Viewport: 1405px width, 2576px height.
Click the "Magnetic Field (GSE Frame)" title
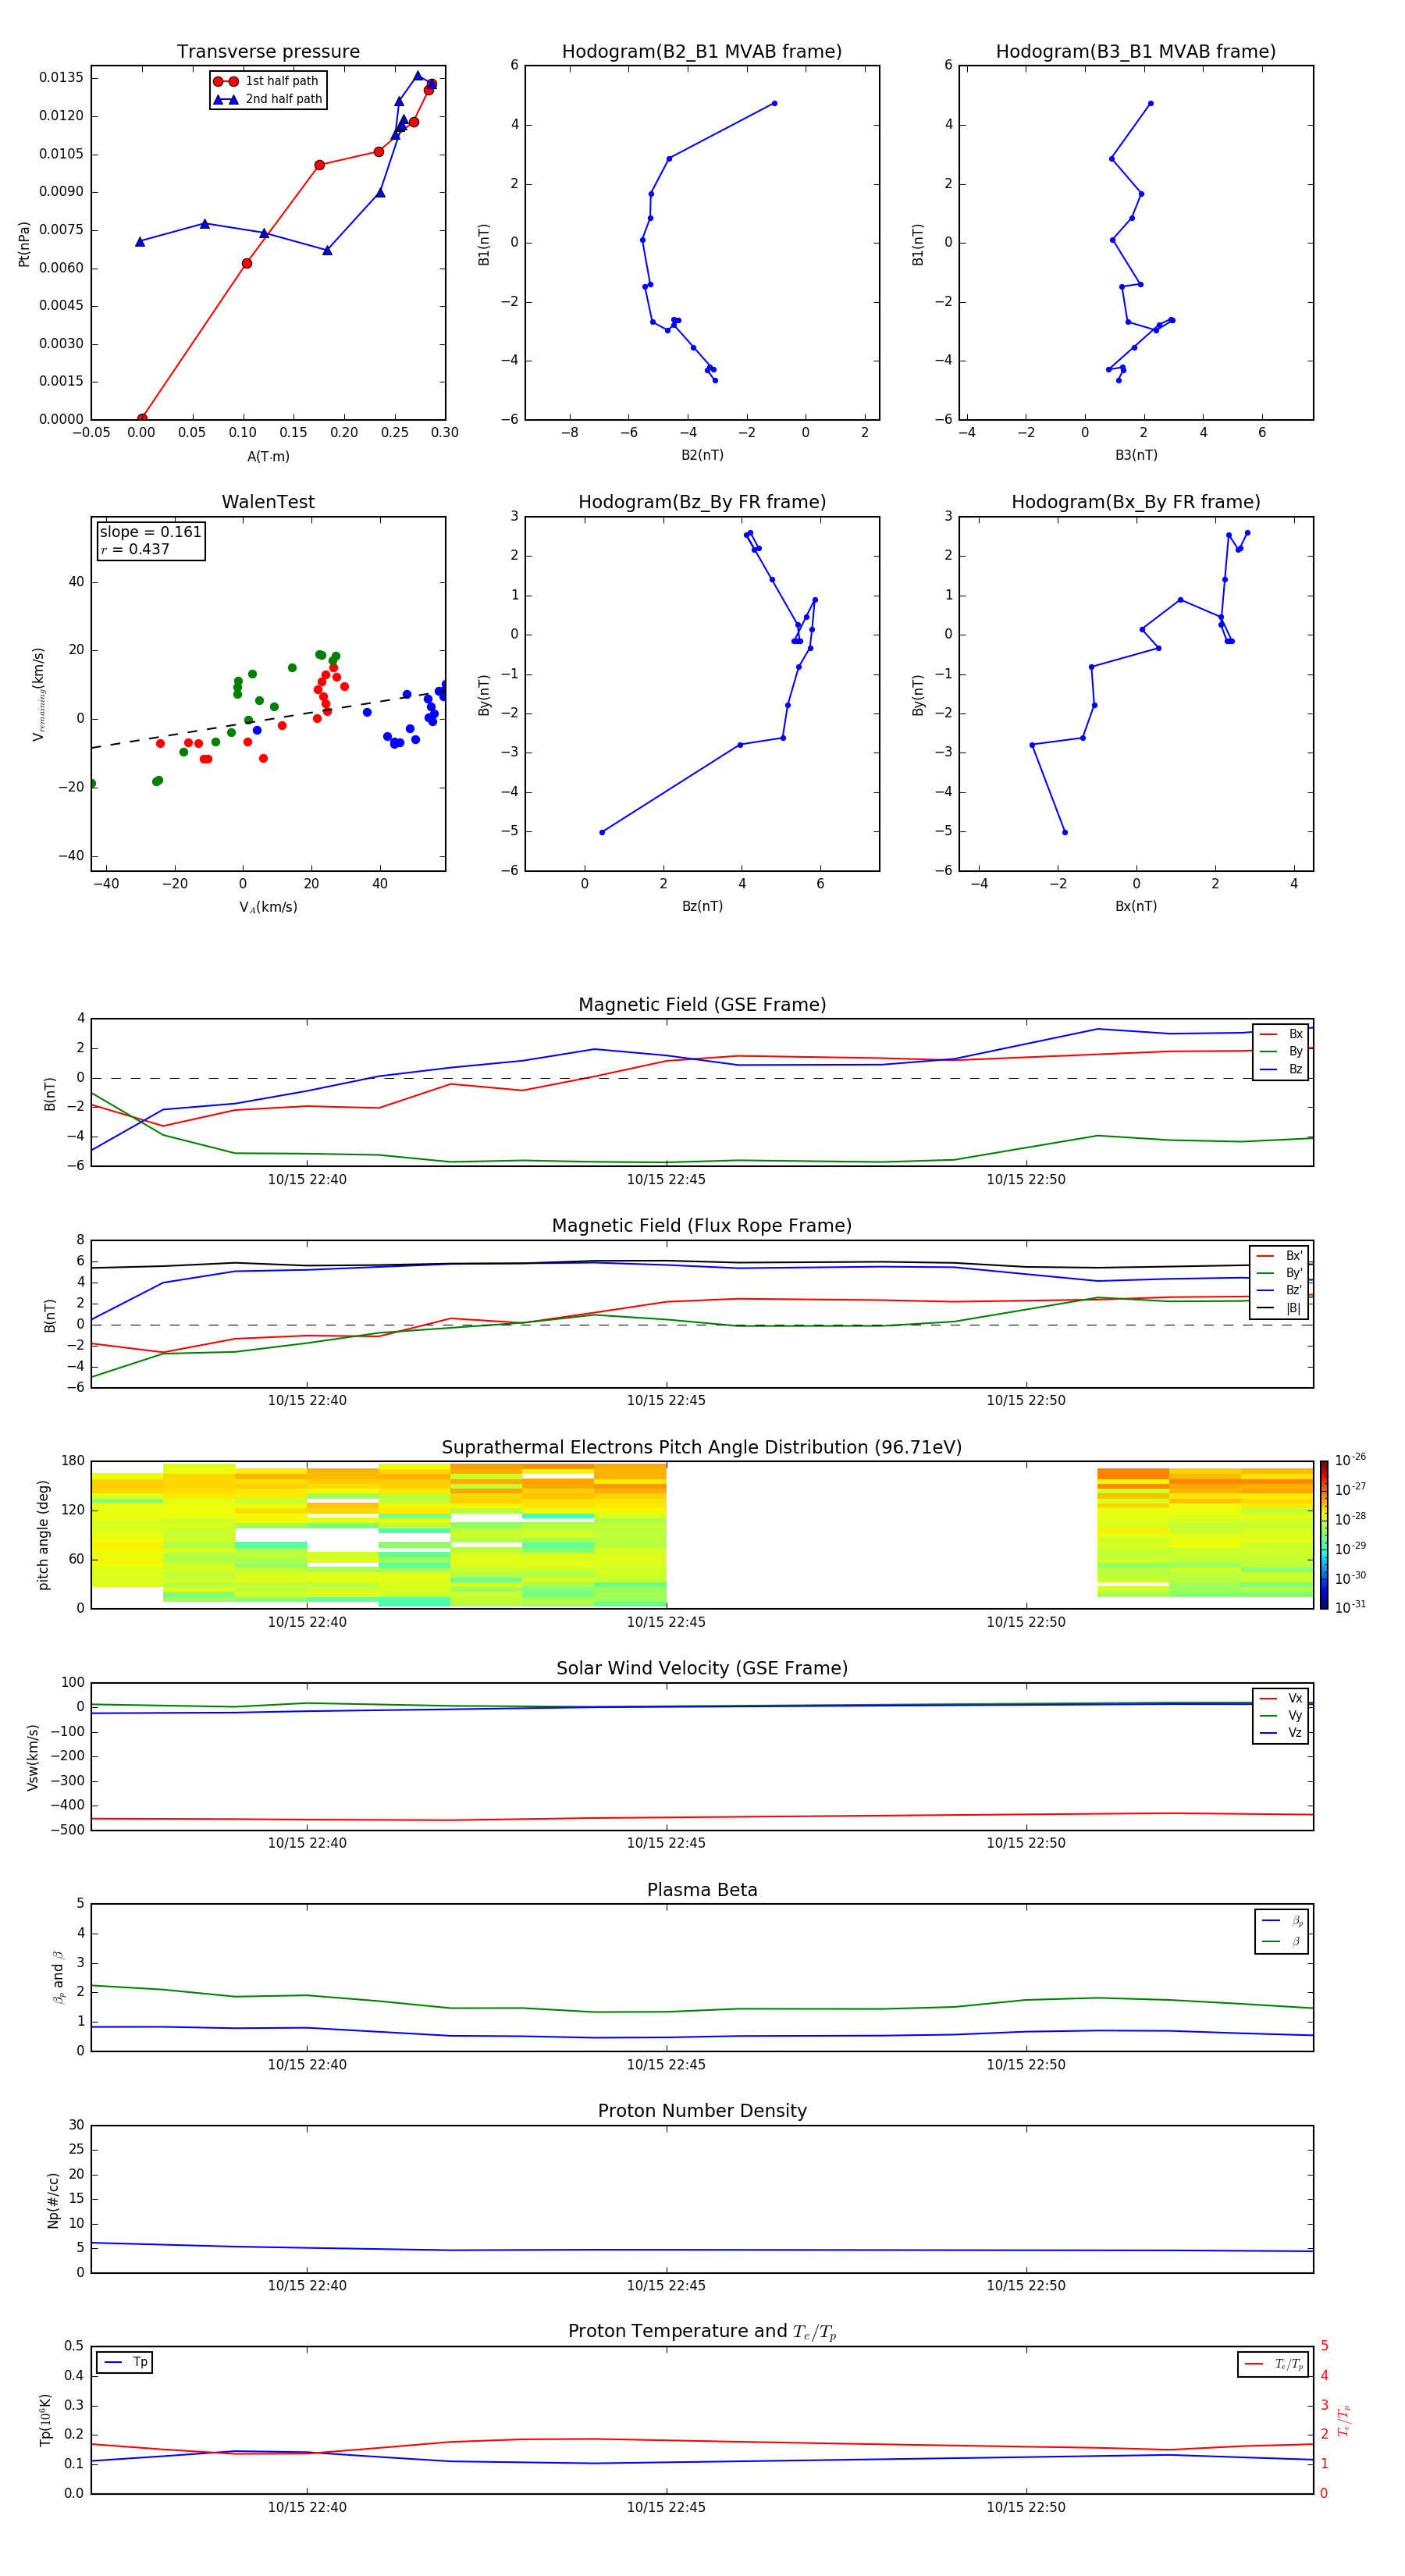(x=702, y=1005)
